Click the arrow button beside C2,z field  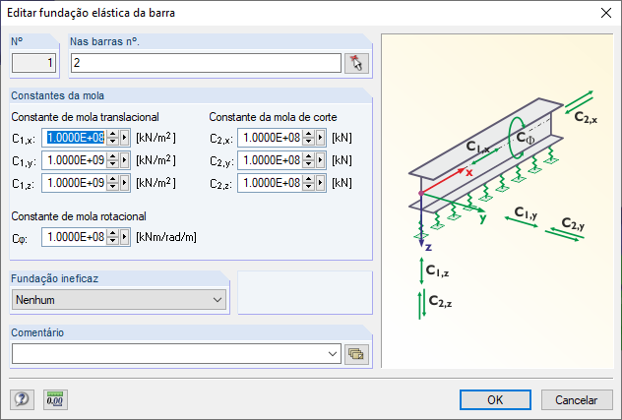point(322,182)
